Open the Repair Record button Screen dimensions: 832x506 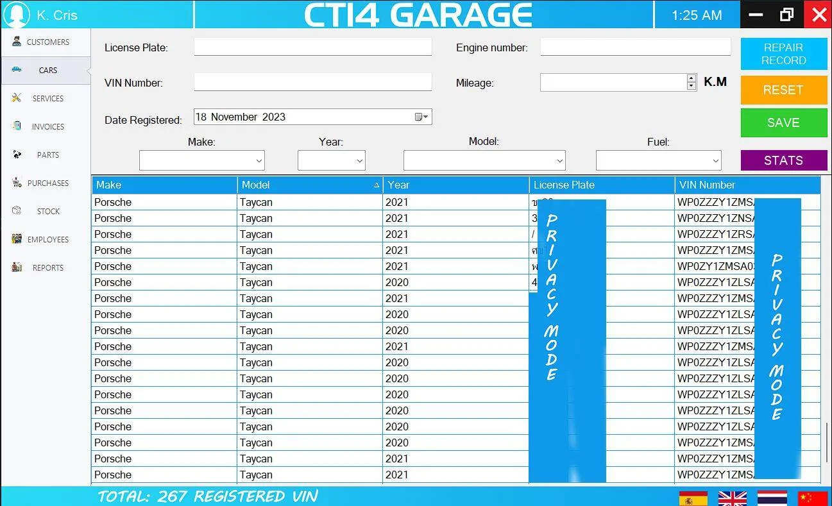[784, 54]
